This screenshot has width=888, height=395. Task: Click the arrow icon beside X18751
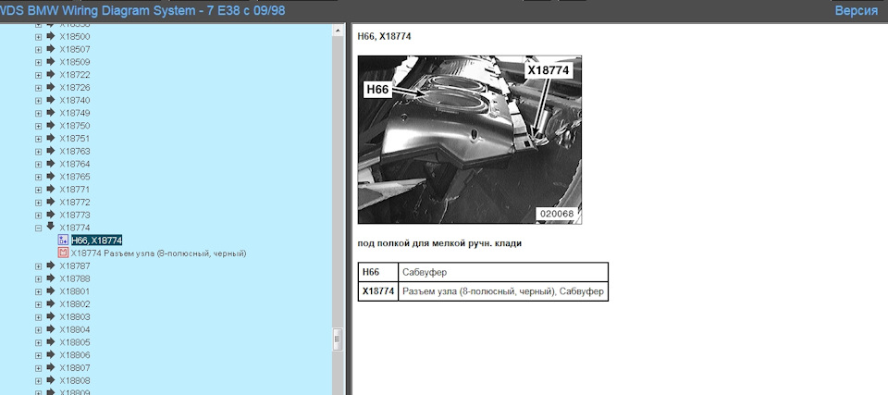coord(50,138)
